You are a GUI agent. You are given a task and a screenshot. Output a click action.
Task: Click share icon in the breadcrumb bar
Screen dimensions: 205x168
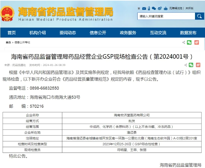pos(184,42)
